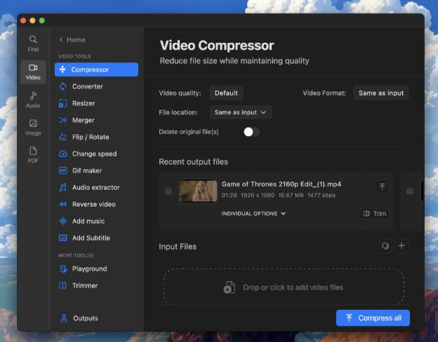This screenshot has width=438, height=342.
Task: Select the Game of Thrones file radio button
Action: [168, 191]
